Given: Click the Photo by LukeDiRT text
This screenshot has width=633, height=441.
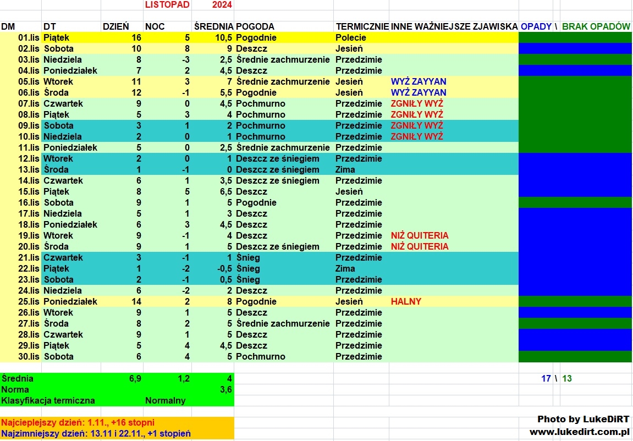Looking at the screenshot, I should click(583, 419).
